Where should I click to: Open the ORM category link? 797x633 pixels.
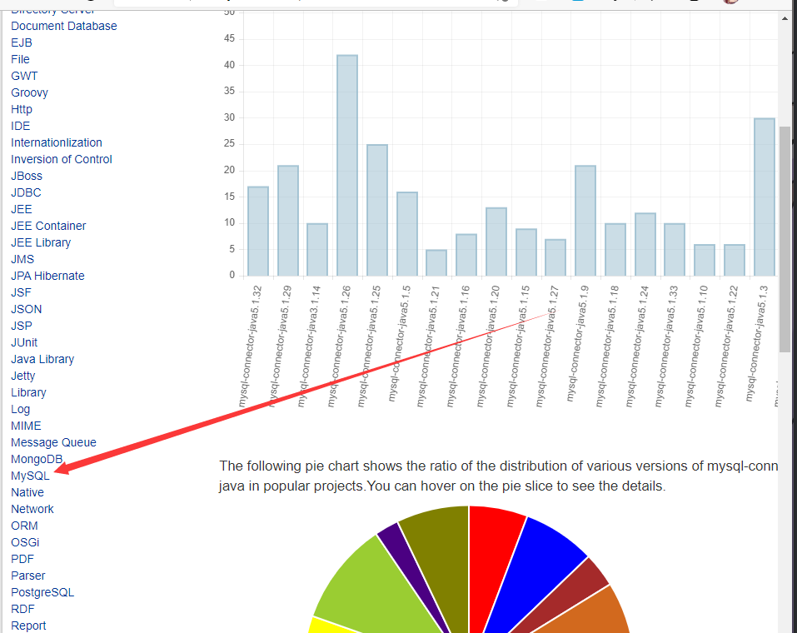[24, 526]
